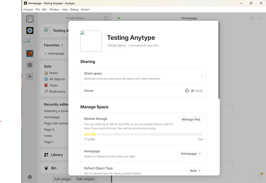
Task: Click the Edit widgets button
Action: click(86, 179)
